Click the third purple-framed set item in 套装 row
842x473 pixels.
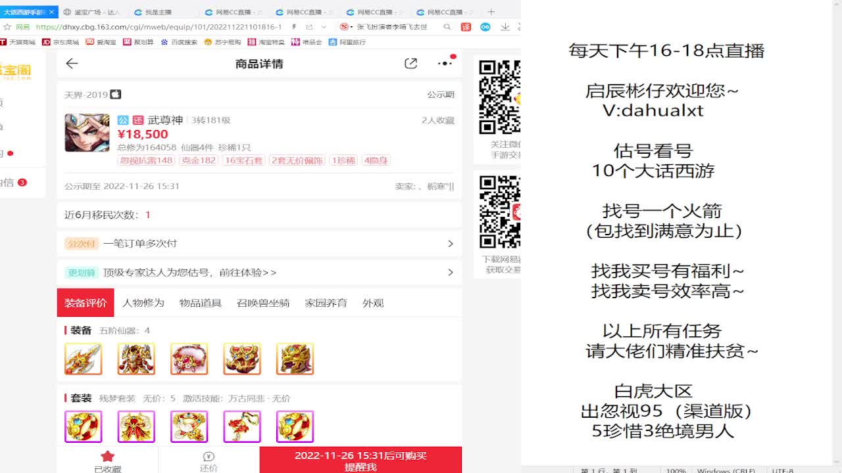point(189,426)
